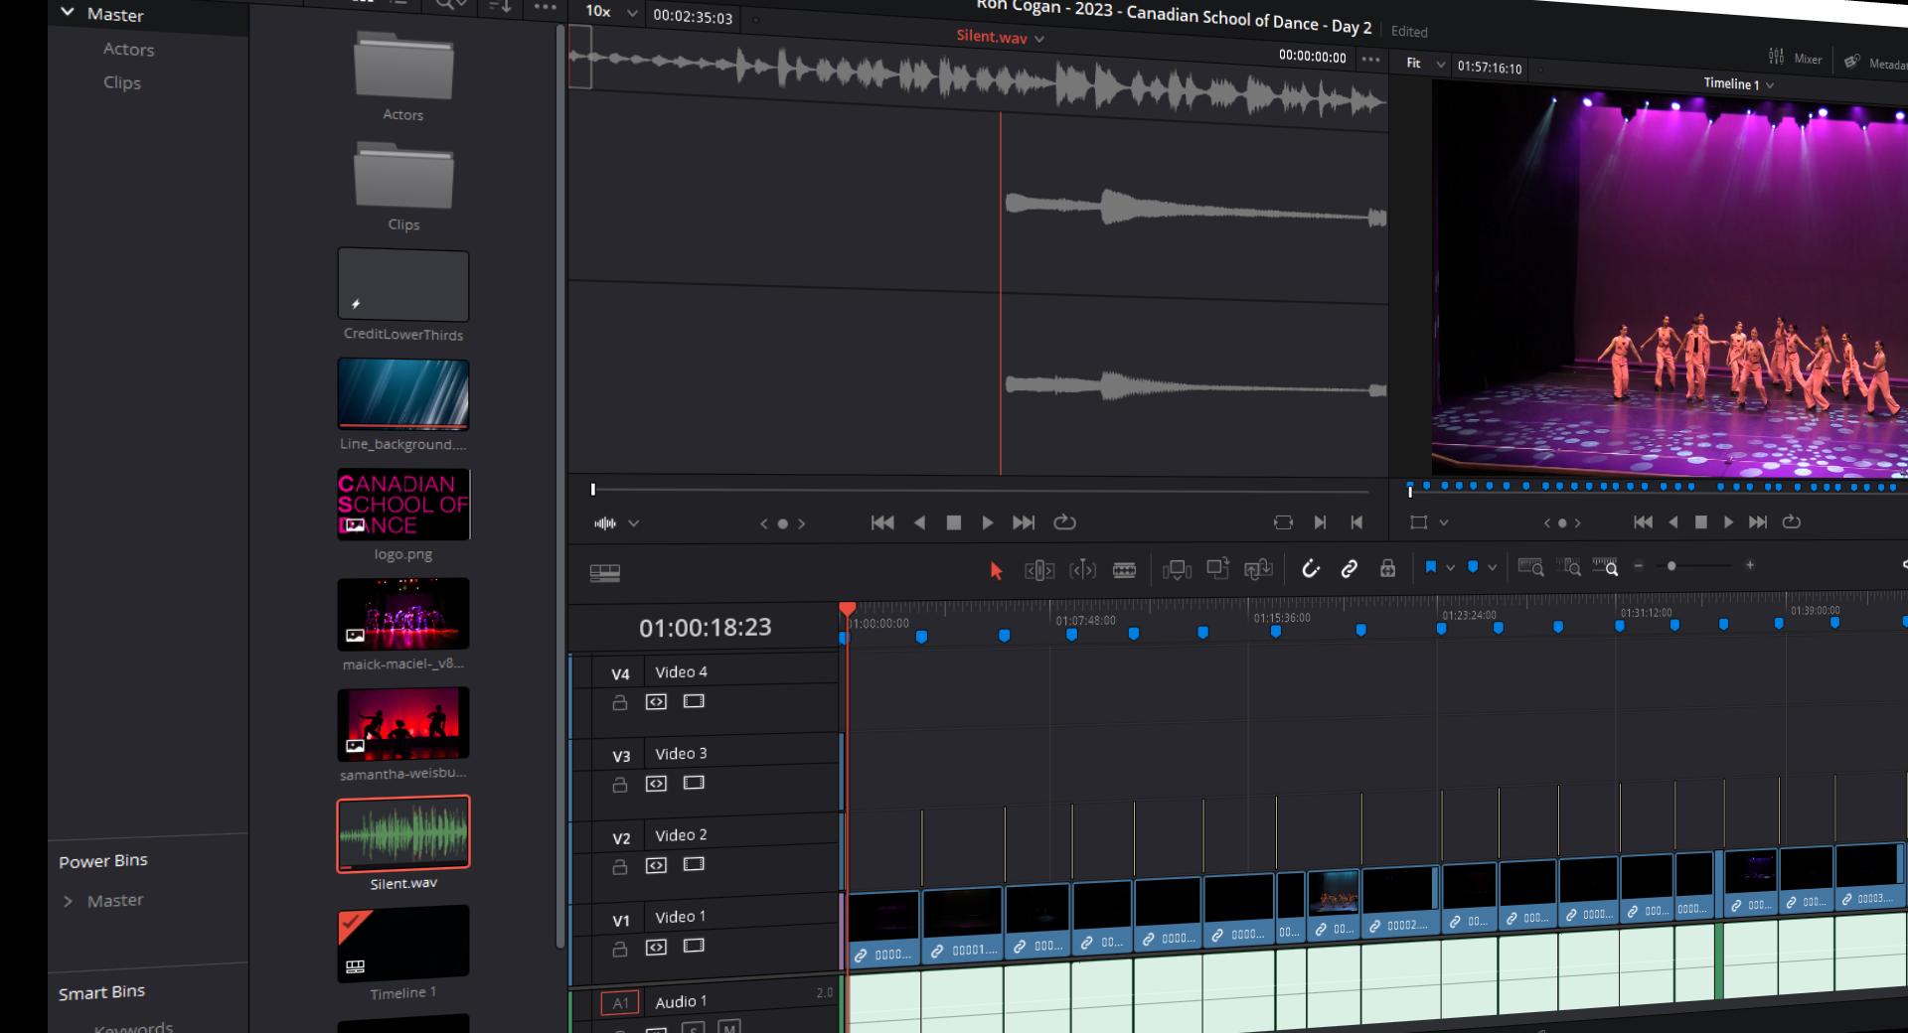This screenshot has height=1033, width=1908.
Task: Click the Zoom Full Extent icon
Action: pos(1530,567)
